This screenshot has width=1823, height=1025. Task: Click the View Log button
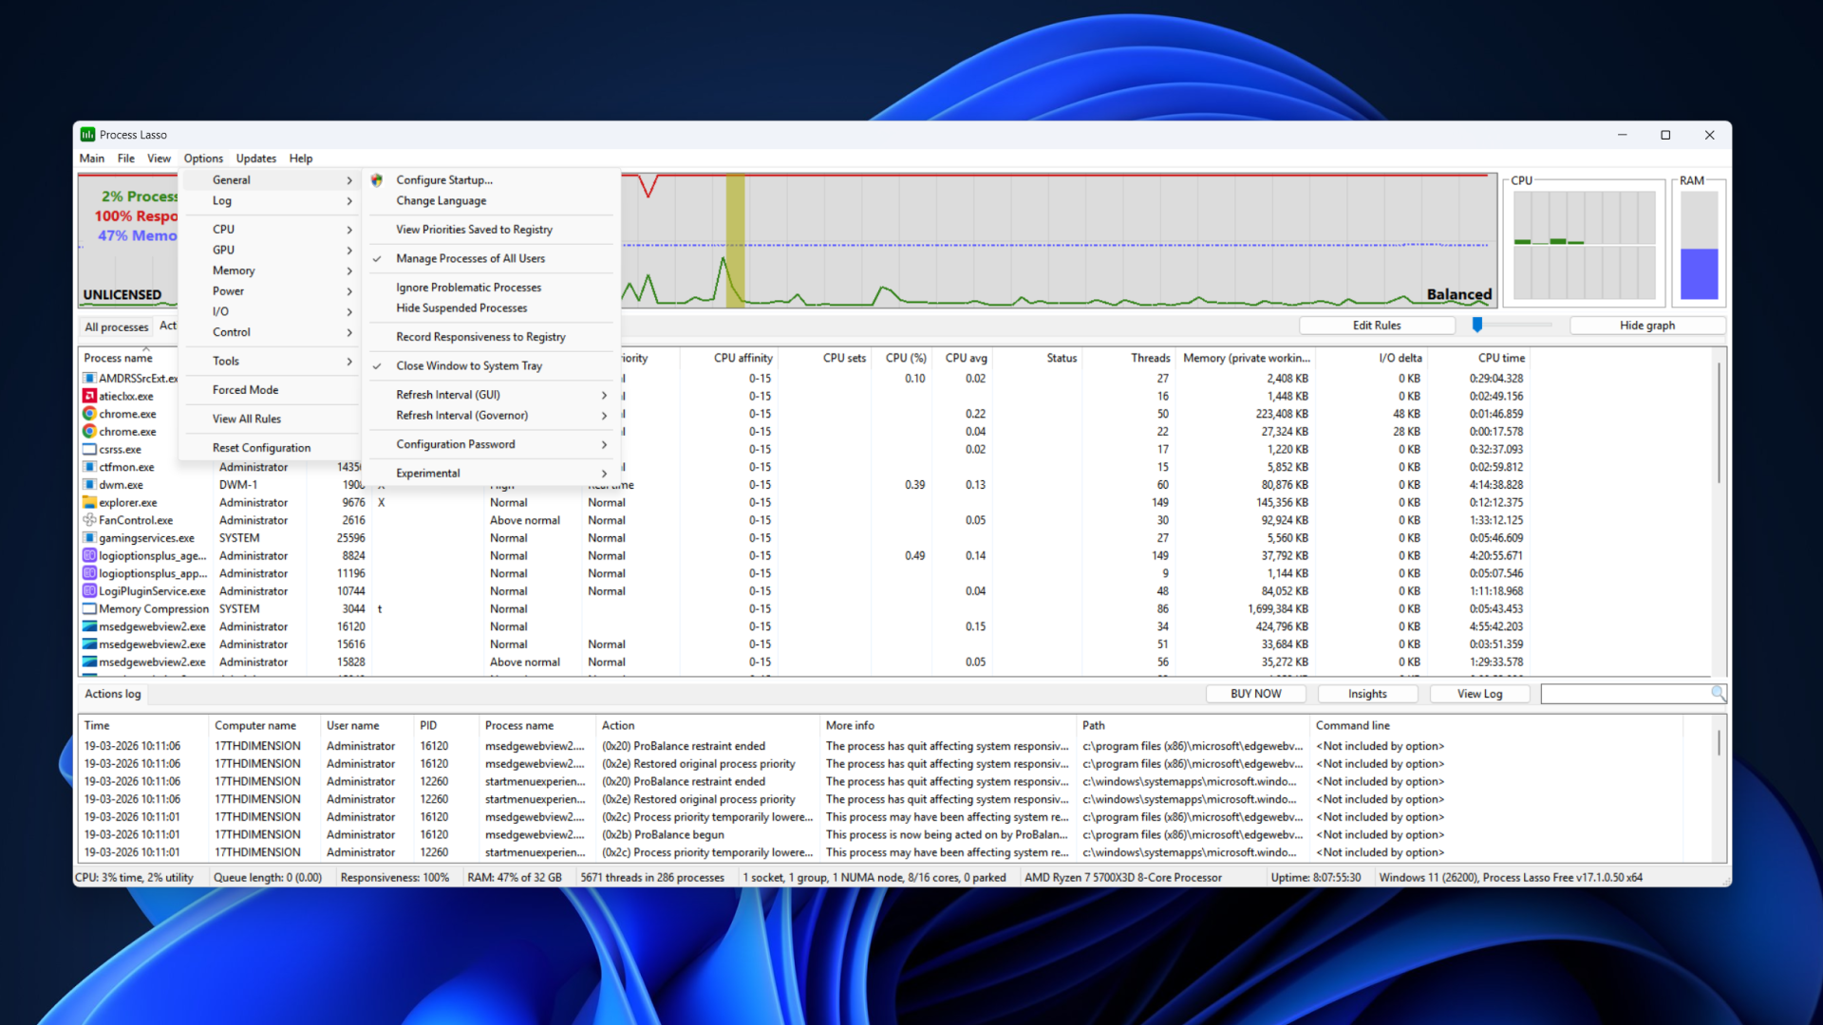pyautogui.click(x=1479, y=694)
